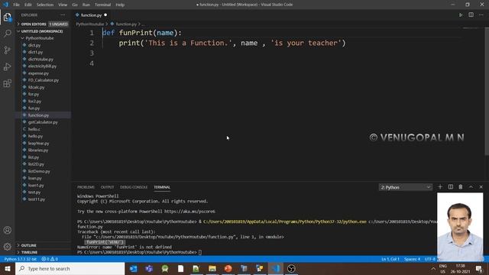Open the Manage gear icon
Viewport: 489px width, 275px height.
(8, 247)
